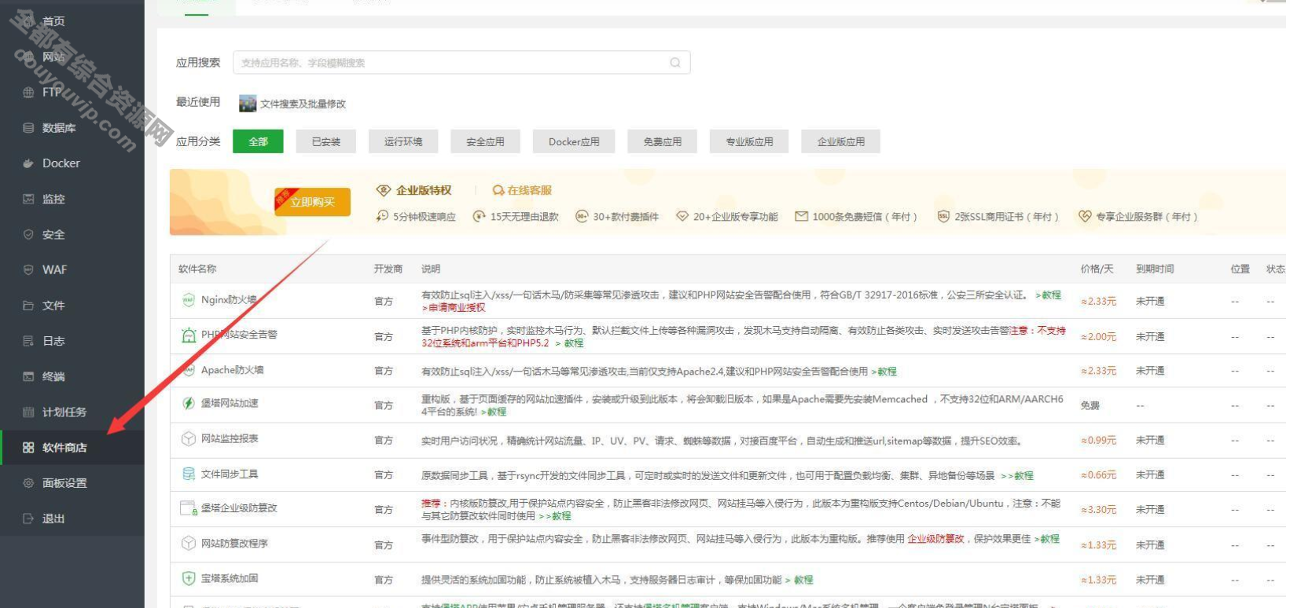Screen dimensions: 1290x608
Task: Click the 软件商店 grid icon
Action: point(28,447)
